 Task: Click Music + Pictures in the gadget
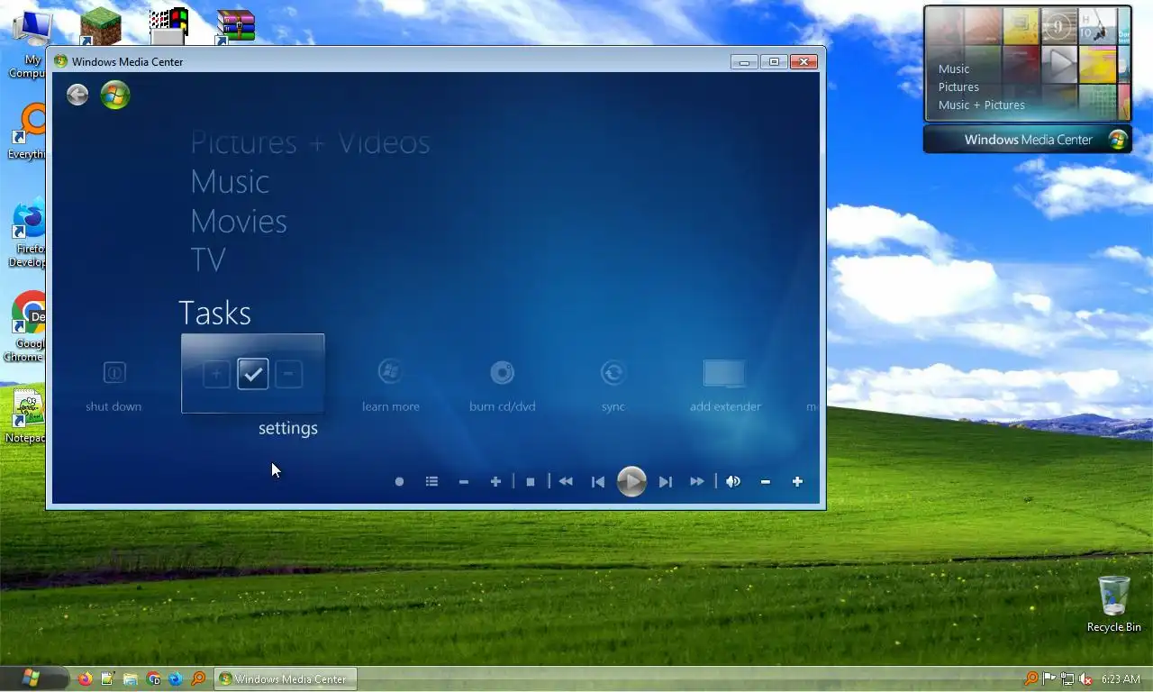pos(982,105)
